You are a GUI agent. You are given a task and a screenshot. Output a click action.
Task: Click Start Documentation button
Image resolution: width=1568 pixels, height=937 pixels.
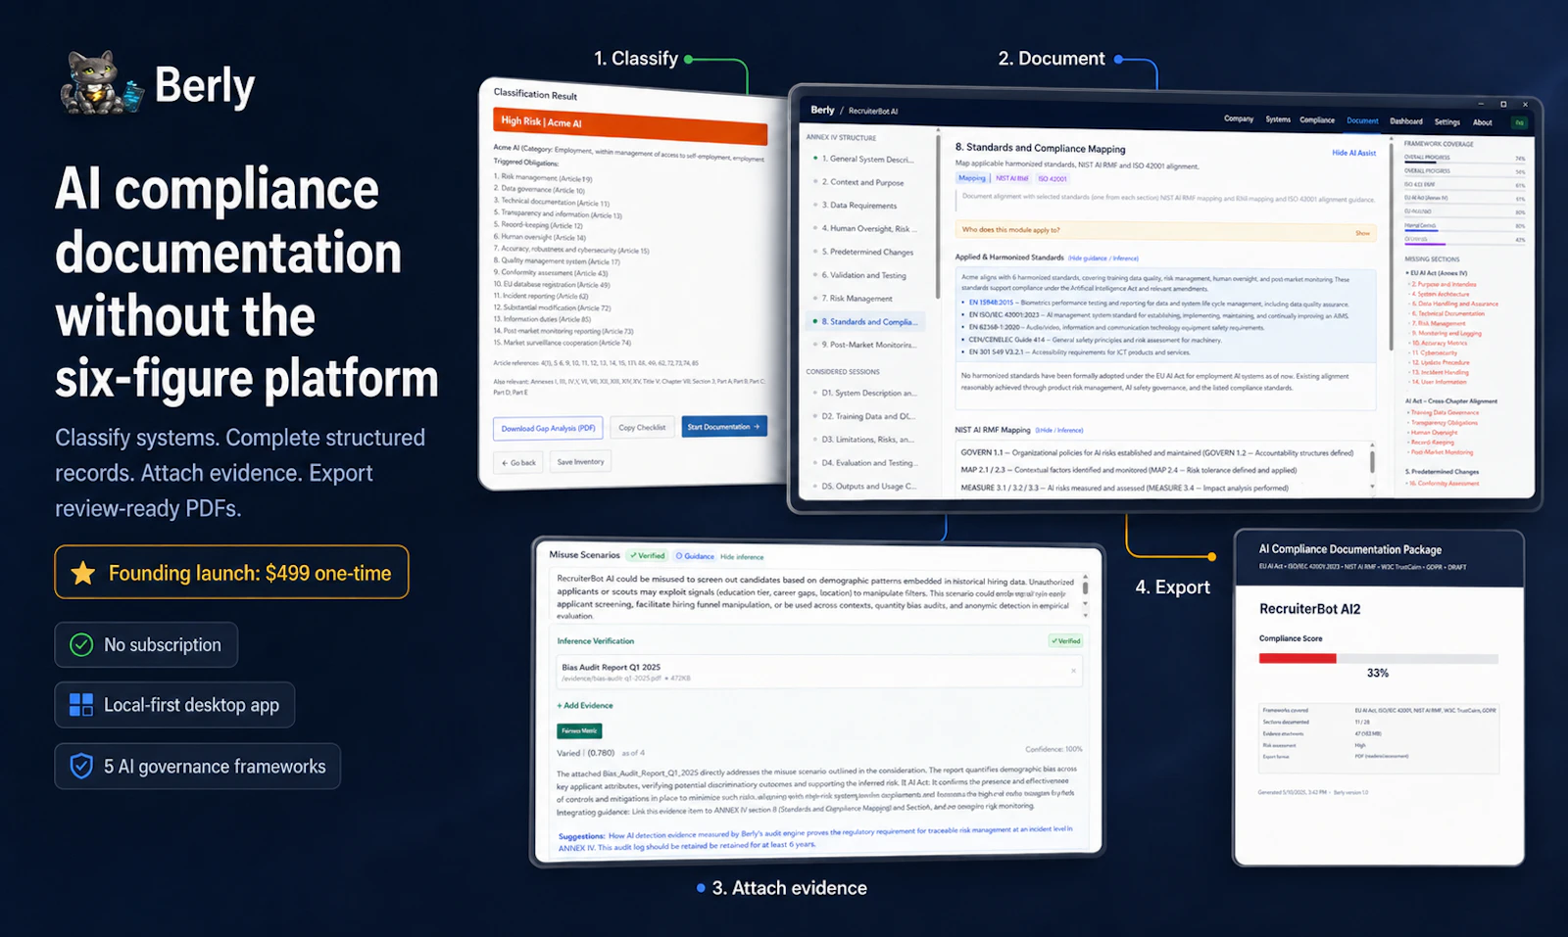pos(724,427)
